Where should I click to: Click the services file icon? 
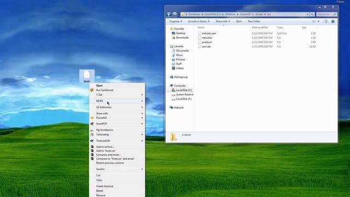200,47
